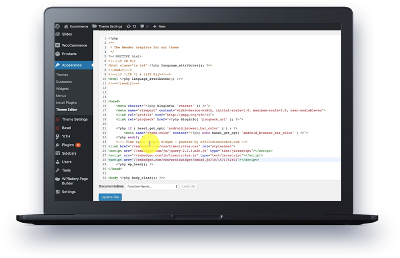Open Widgets submenu item
The image size is (400, 258).
(x=62, y=89)
